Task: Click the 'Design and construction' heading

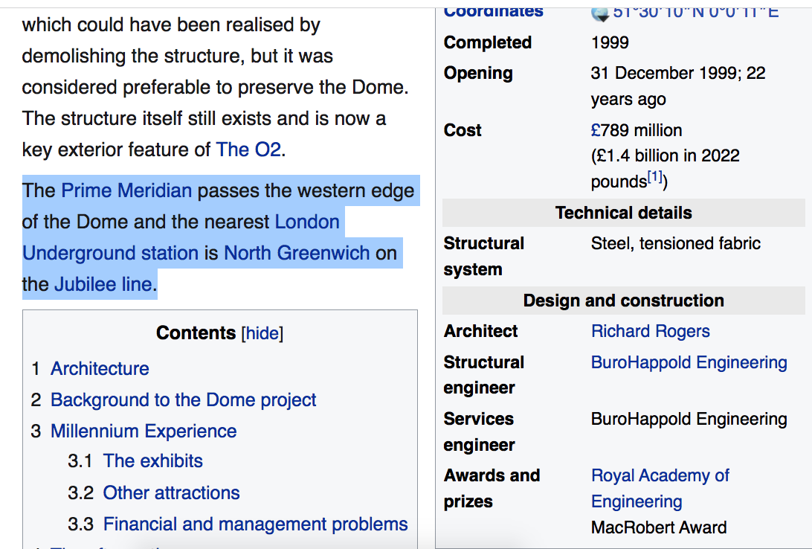Action: 623,301
